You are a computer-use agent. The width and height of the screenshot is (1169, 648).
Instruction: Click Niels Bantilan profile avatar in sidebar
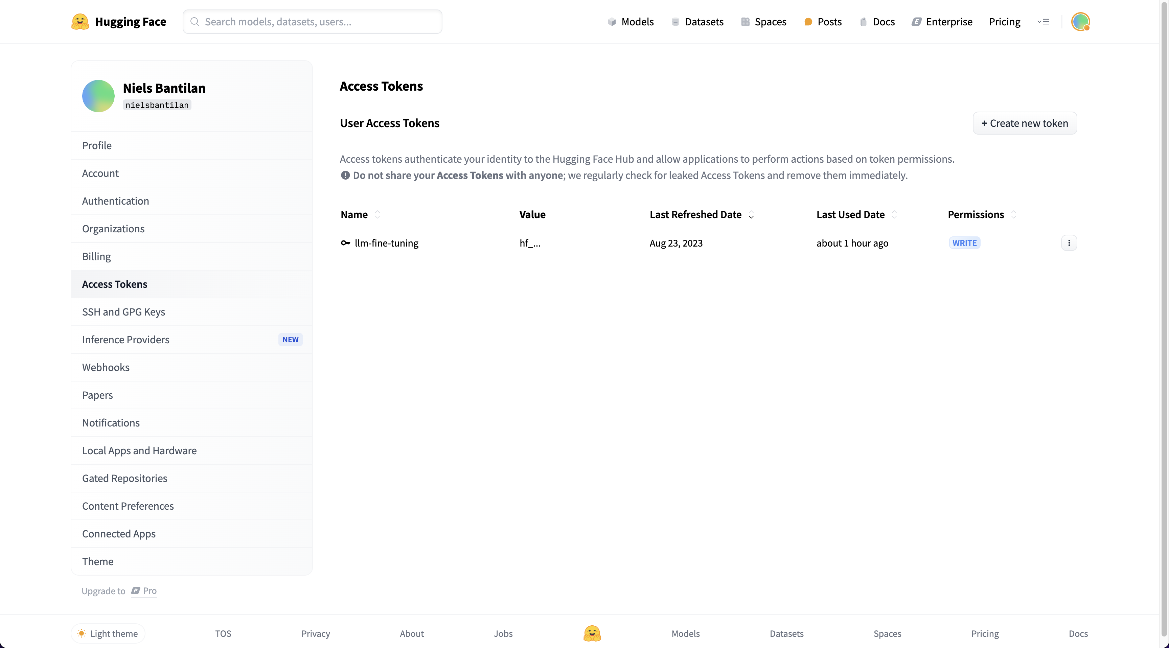[x=98, y=96]
